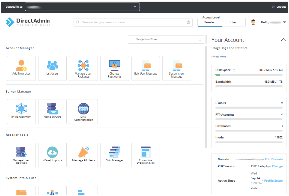Click the FTP Accounts label
Screen dimensions: 289x196
click(x=225, y=115)
